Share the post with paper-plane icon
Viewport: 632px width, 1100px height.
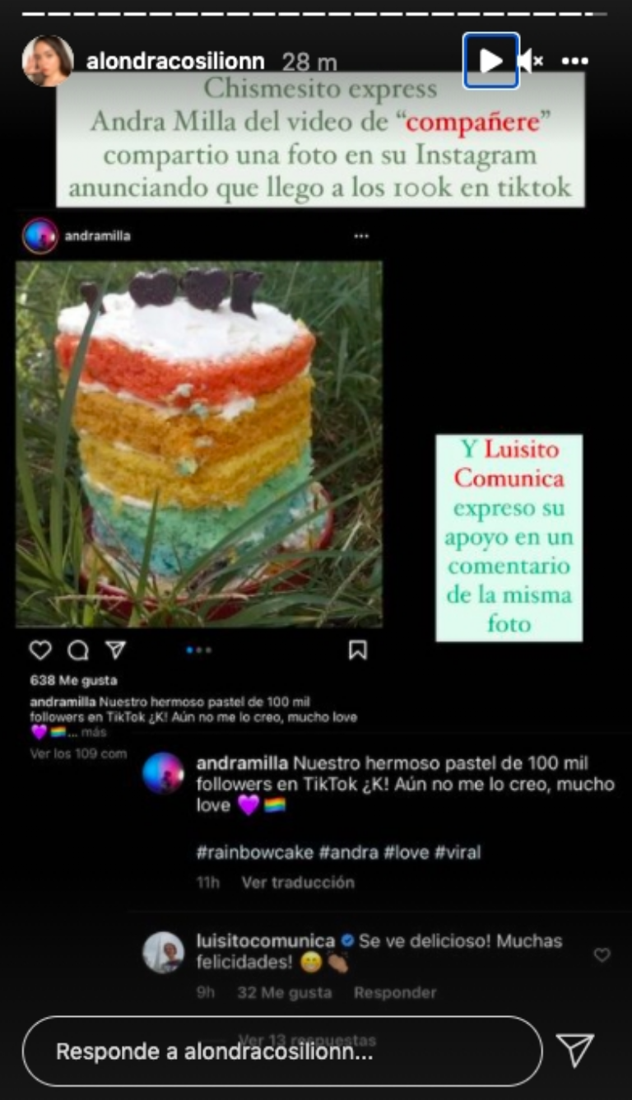[115, 650]
